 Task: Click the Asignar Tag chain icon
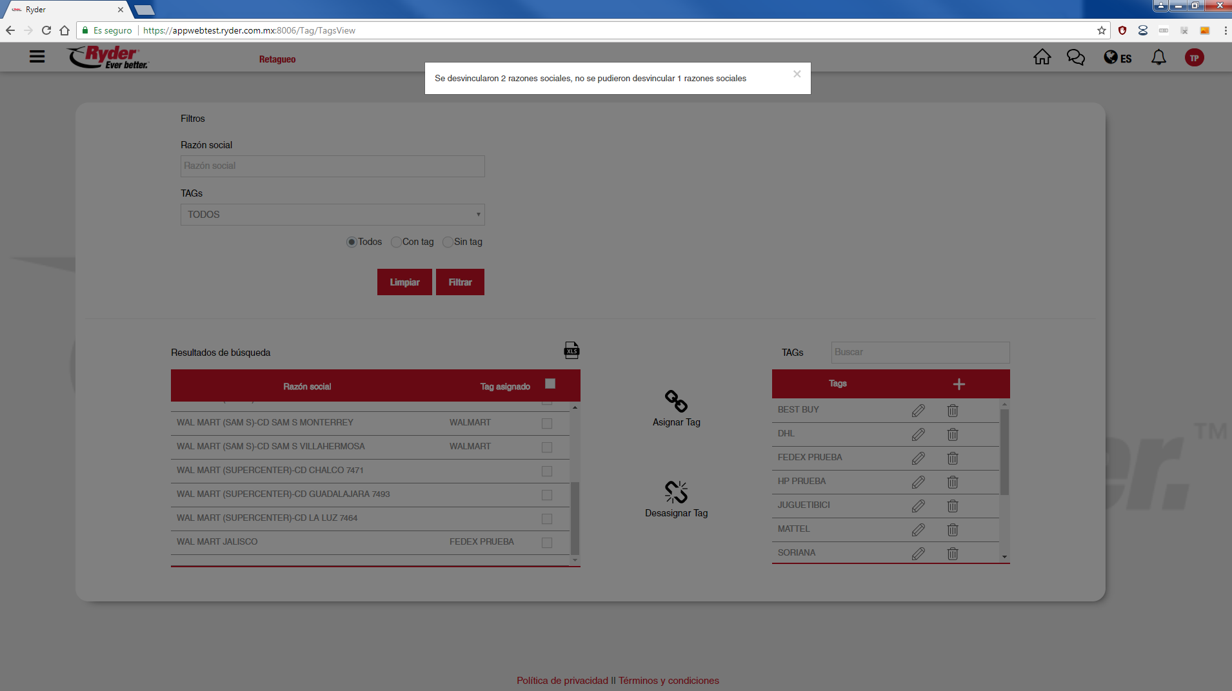click(x=676, y=401)
